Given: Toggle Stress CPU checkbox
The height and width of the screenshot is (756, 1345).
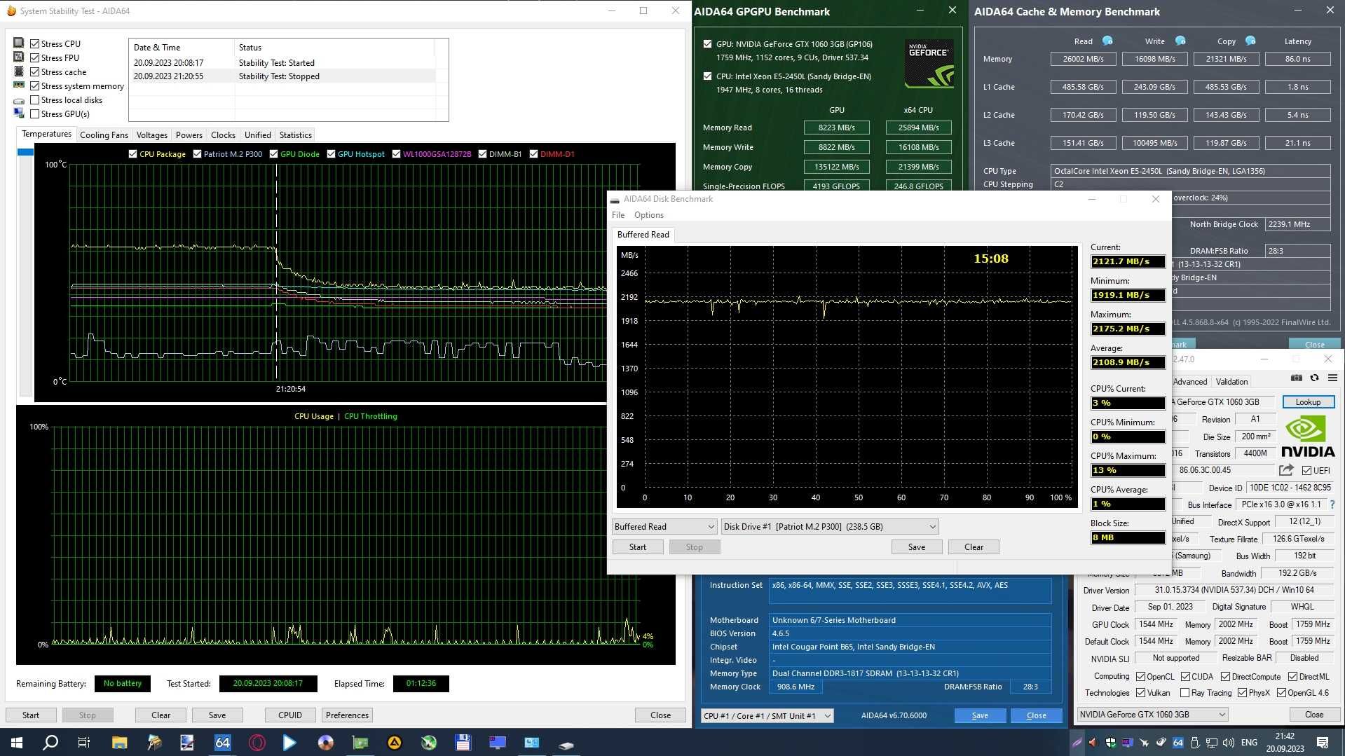Looking at the screenshot, I should (34, 43).
